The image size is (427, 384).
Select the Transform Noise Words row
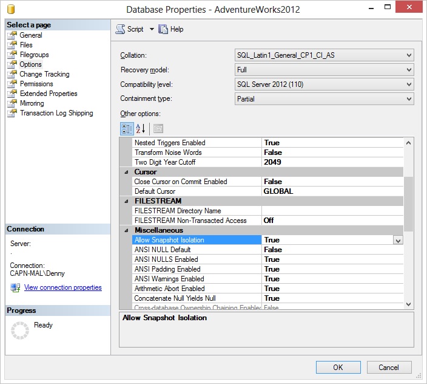(x=267, y=153)
